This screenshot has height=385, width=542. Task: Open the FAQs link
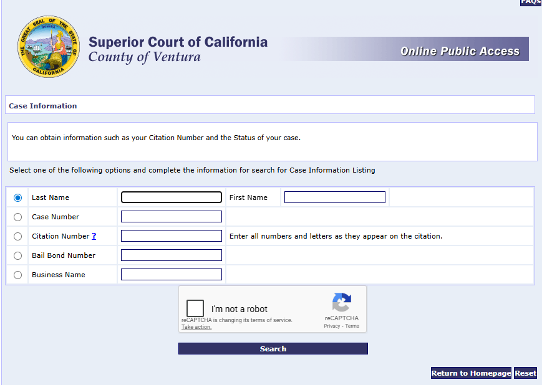530,2
